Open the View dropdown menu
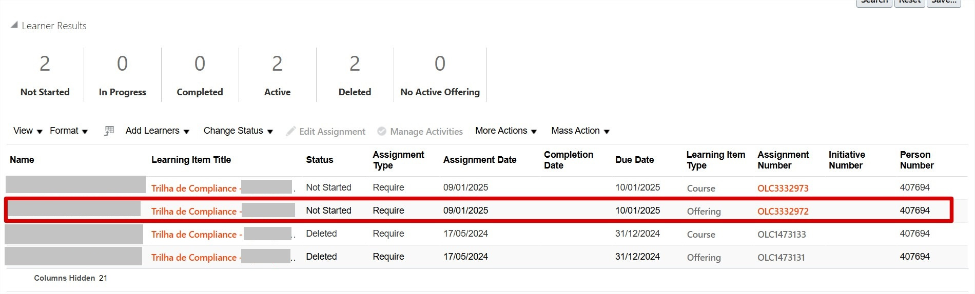 tap(28, 131)
